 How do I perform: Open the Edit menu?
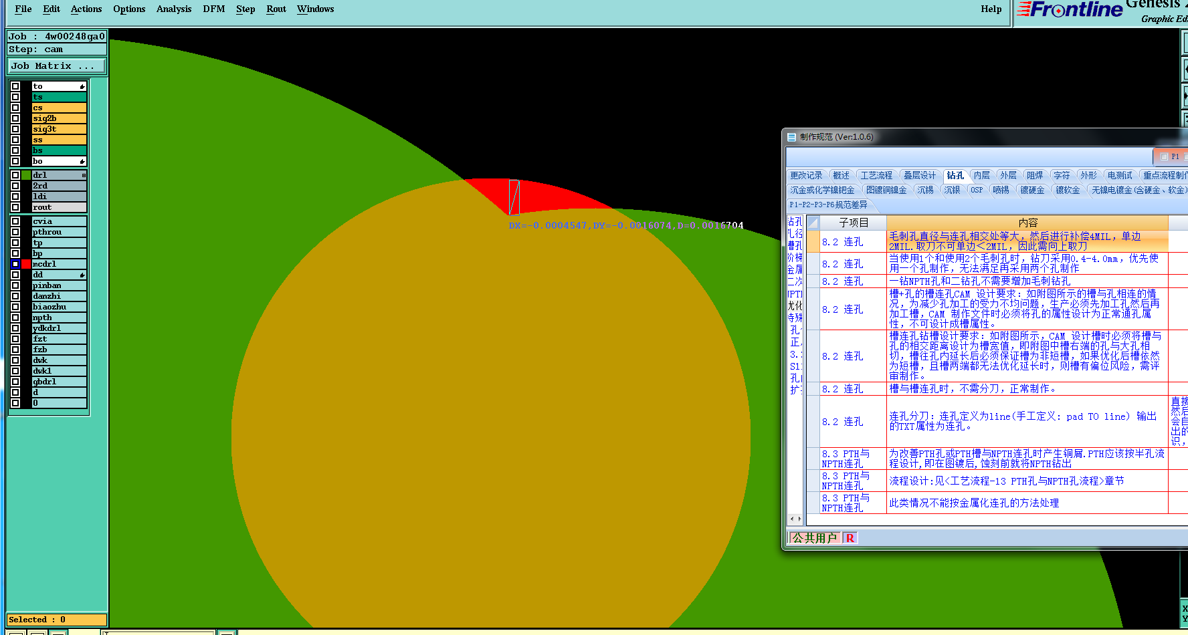click(x=52, y=9)
